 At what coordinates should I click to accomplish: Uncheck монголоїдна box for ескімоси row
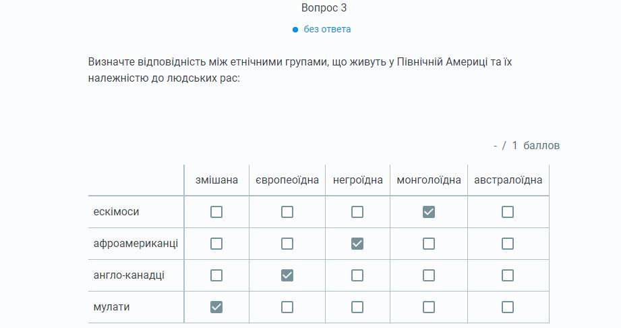coord(429,212)
